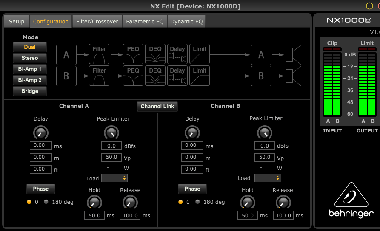Set Channel A phase to 0 degrees
Image resolution: width=380 pixels, height=231 pixels.
[x=29, y=202]
